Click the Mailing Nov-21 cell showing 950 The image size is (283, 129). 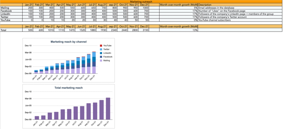(x=133, y=8)
